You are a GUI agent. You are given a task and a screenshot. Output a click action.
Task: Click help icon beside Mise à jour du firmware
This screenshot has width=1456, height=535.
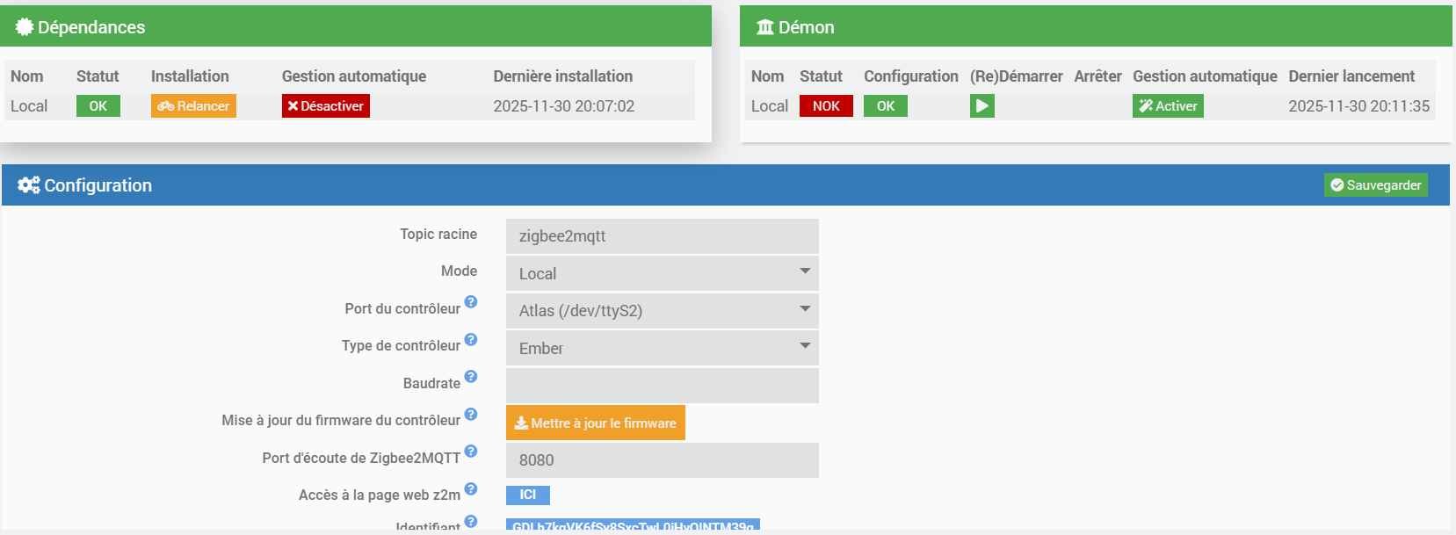(471, 414)
